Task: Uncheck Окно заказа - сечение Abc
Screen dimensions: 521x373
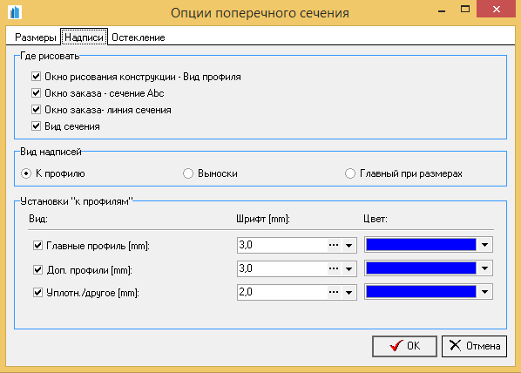Action: pos(36,92)
